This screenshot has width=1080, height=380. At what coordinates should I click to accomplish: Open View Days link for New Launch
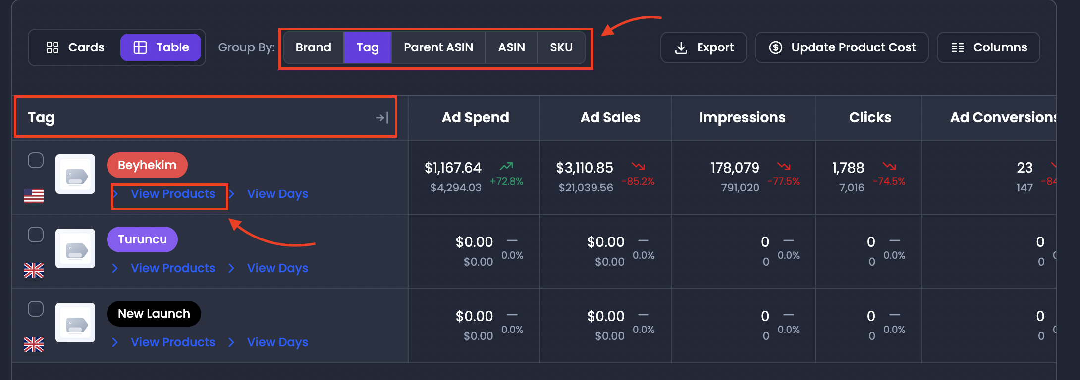click(x=277, y=342)
